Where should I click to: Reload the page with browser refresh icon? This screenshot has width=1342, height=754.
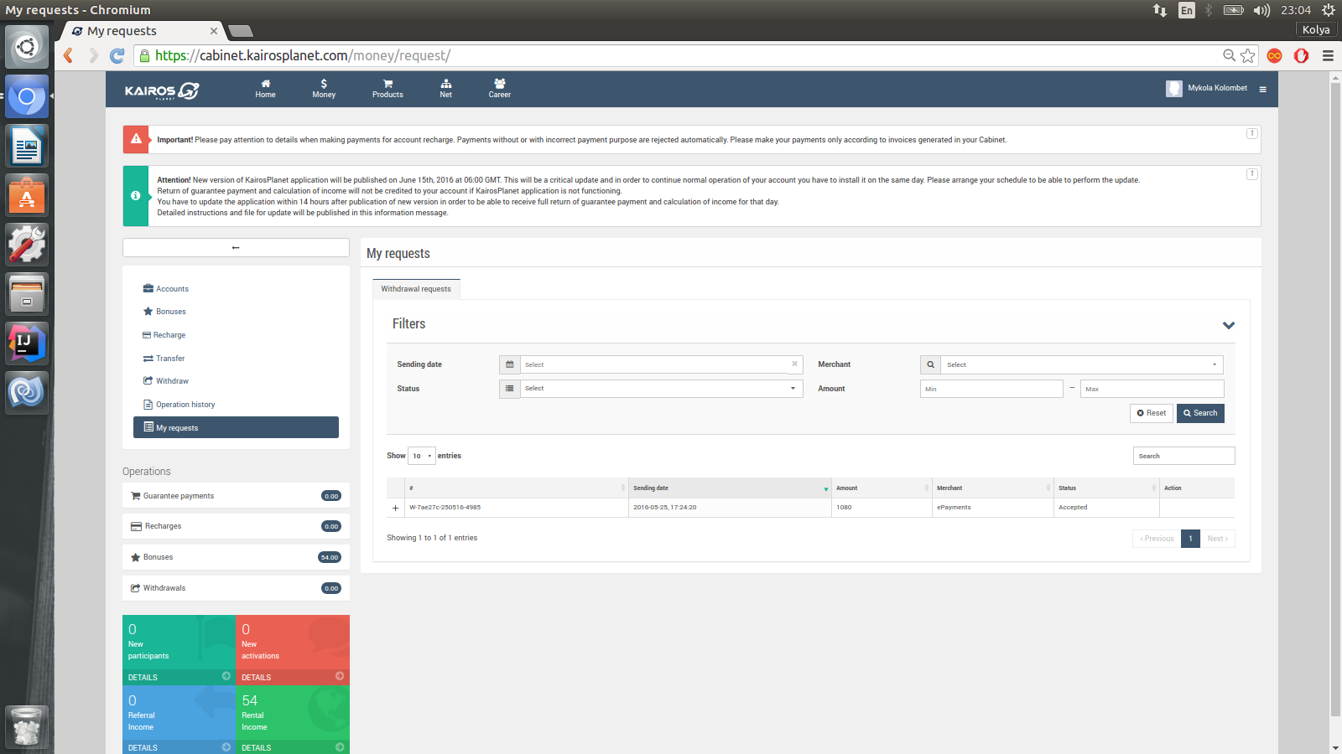point(117,56)
